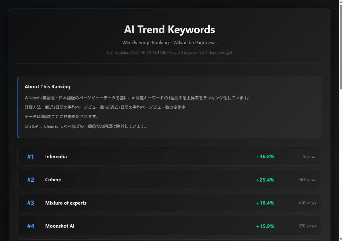Open the Moonshot AI entry
The image size is (343, 241).
60,226
